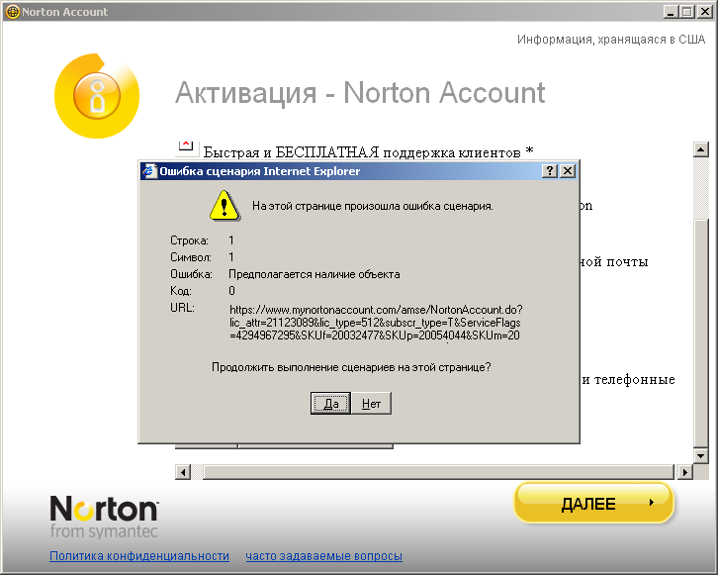Click the Код label in the error dialog
Image resolution: width=718 pixels, height=575 pixels.
[181, 291]
